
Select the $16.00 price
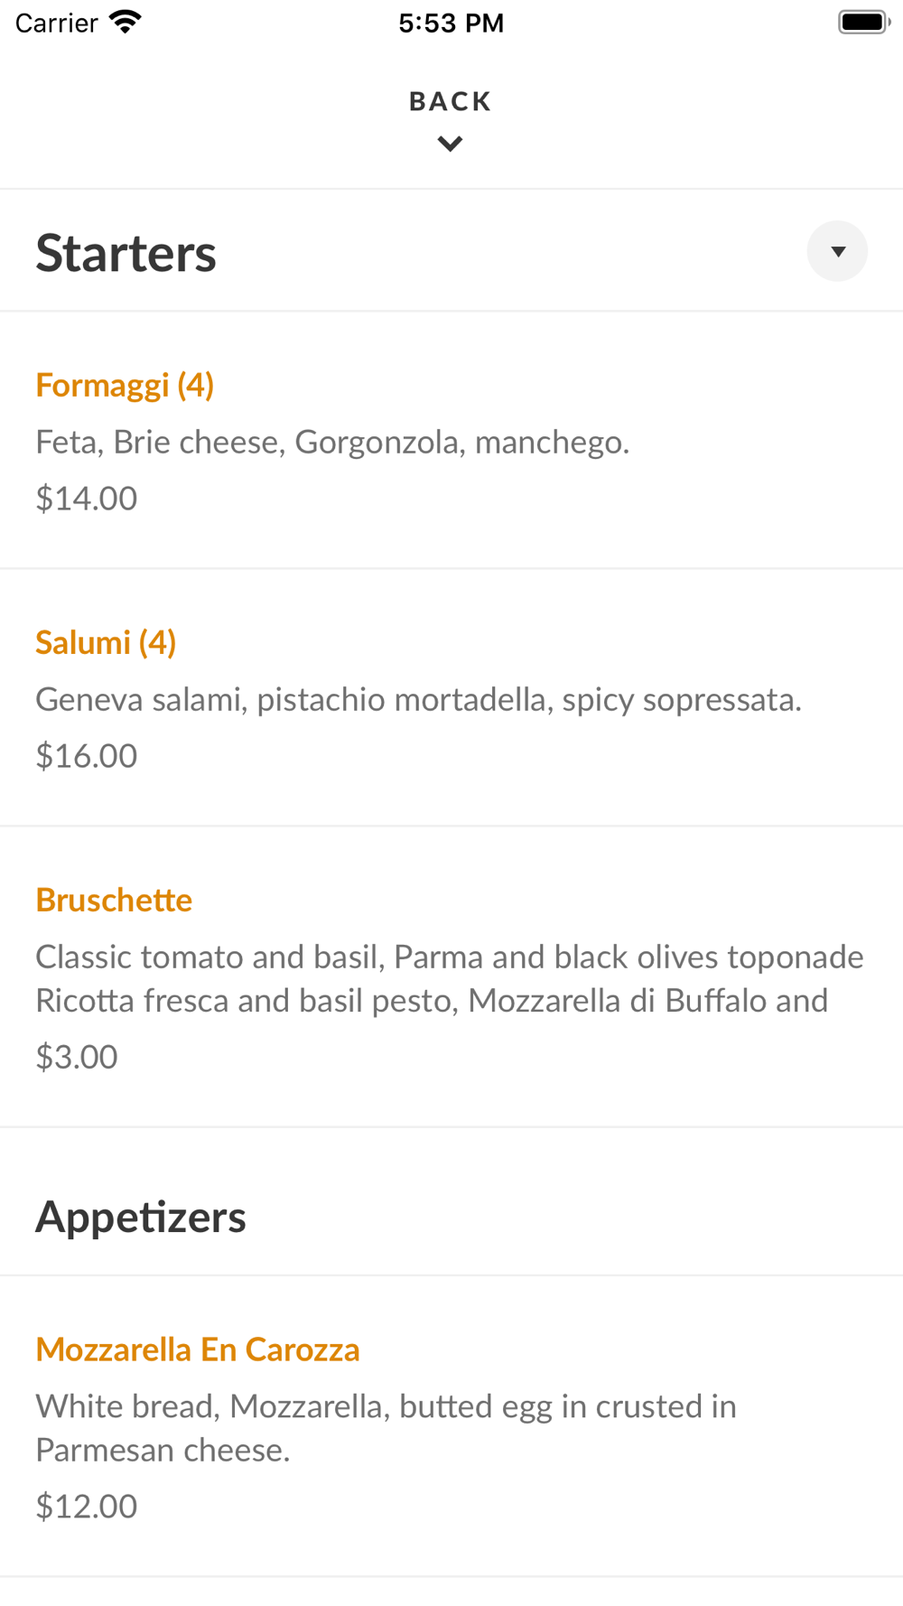[87, 756]
